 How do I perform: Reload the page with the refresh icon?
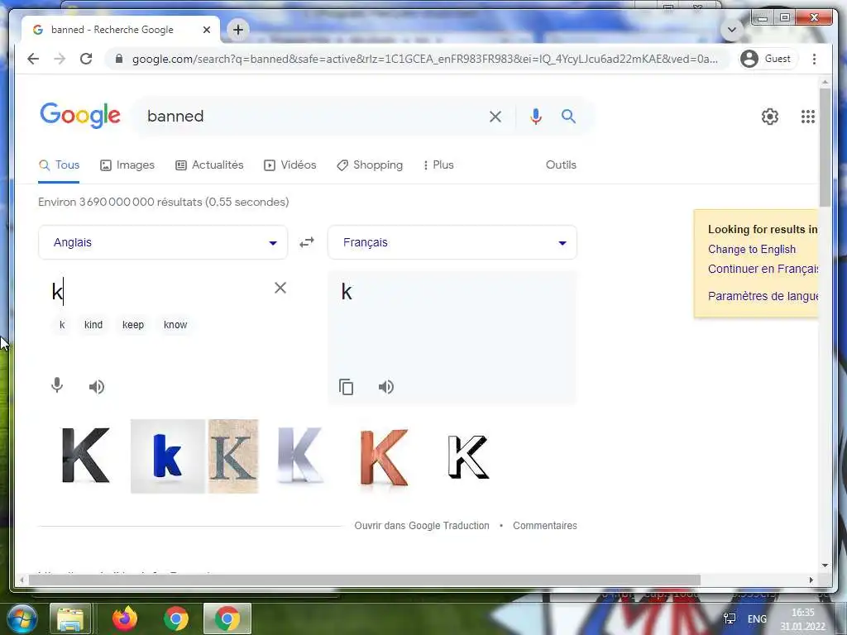click(x=86, y=59)
